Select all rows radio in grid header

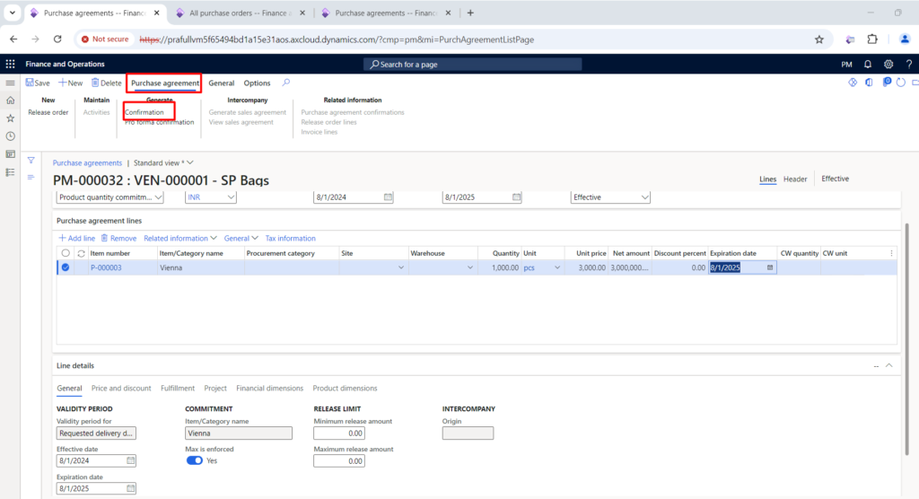[x=65, y=253]
